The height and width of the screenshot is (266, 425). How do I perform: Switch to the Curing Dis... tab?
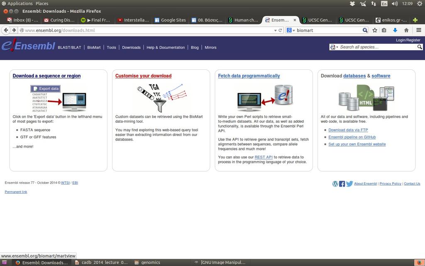click(x=59, y=20)
